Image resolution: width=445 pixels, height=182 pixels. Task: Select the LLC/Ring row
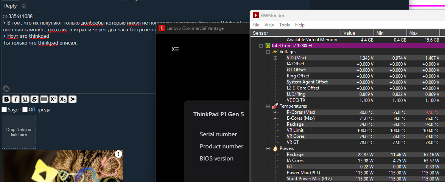pyautogui.click(x=348, y=94)
